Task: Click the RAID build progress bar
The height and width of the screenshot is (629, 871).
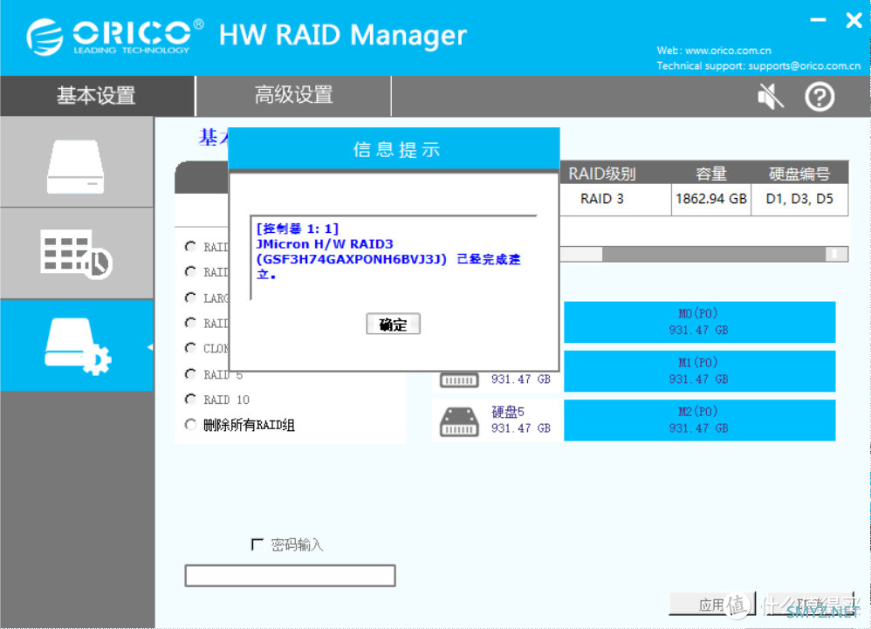Action: (x=703, y=254)
